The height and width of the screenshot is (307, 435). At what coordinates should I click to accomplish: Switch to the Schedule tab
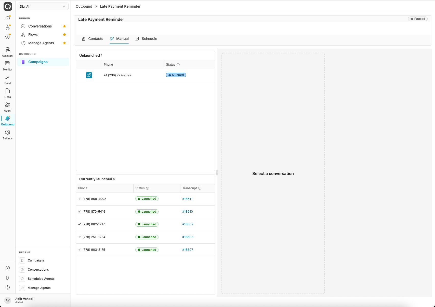click(146, 39)
